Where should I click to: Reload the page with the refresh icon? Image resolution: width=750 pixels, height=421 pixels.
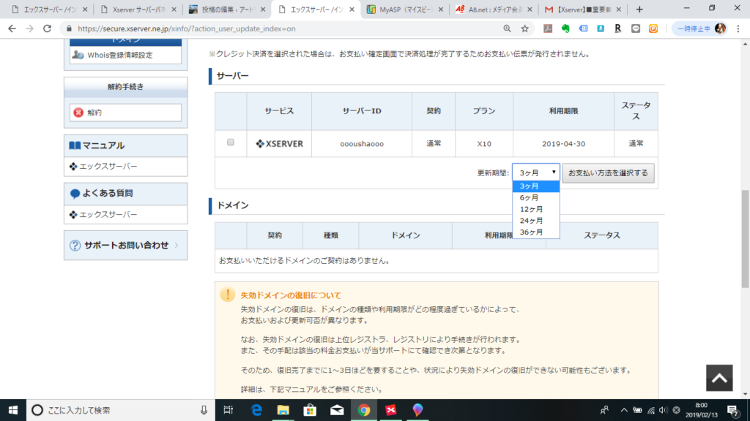pos(48,29)
